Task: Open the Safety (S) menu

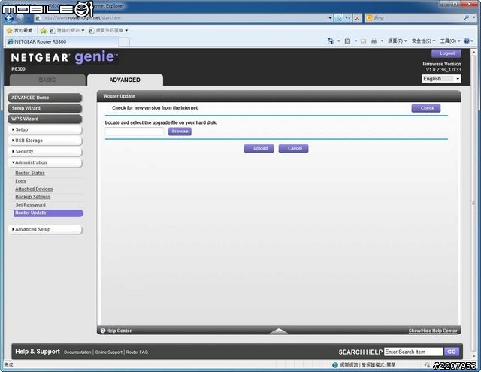Action: tap(423, 41)
